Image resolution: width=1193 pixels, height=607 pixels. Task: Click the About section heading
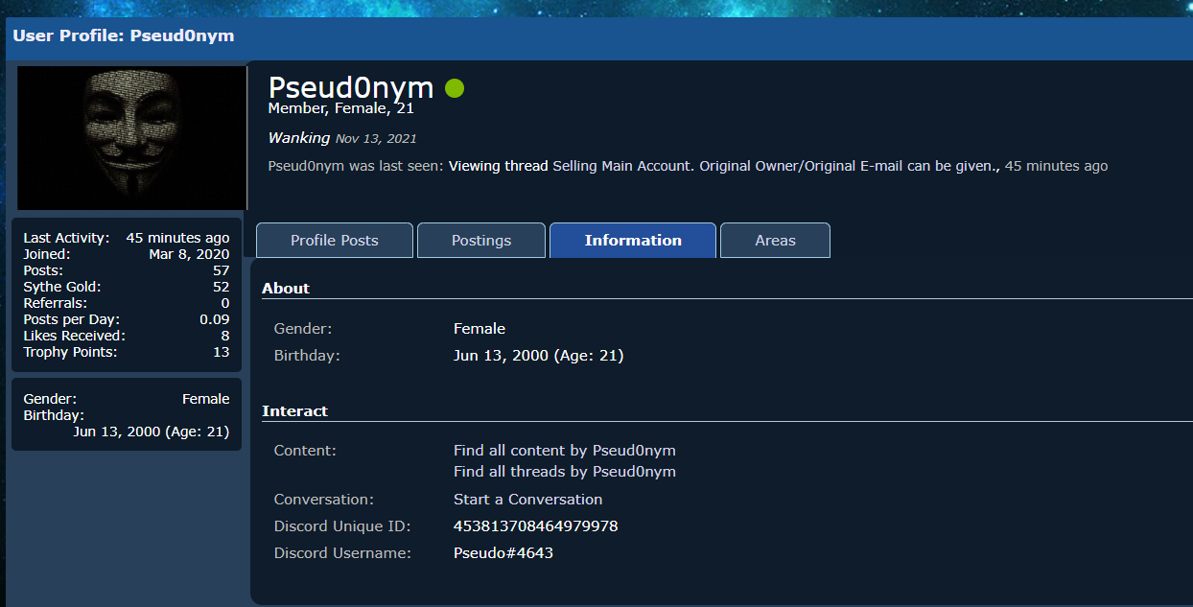tap(286, 289)
